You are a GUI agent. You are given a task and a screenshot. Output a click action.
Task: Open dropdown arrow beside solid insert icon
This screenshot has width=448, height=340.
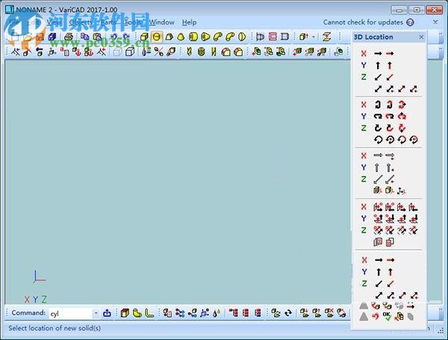[x=314, y=37]
